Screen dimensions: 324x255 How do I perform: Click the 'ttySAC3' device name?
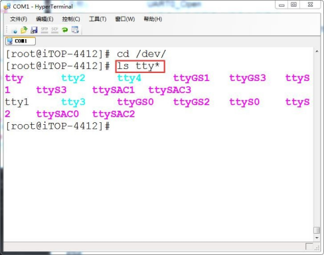[170, 90]
